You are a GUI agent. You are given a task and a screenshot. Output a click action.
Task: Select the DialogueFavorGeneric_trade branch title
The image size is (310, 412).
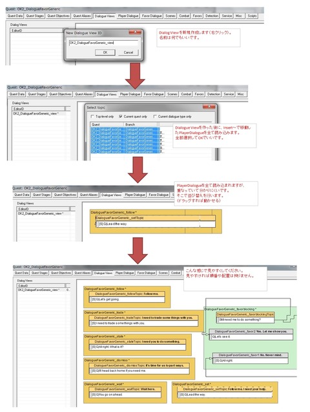105,312
